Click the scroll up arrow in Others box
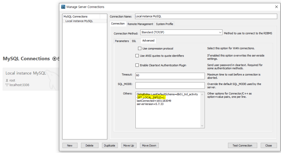281x153 pixels. pyautogui.click(x=202, y=94)
